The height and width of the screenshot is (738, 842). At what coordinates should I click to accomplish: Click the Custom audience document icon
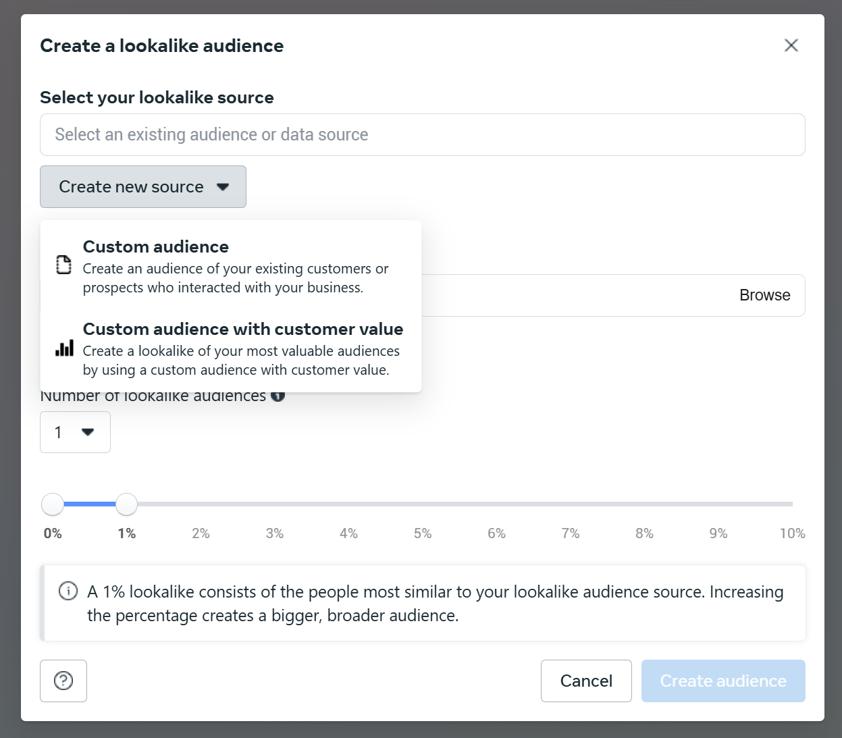click(x=63, y=265)
